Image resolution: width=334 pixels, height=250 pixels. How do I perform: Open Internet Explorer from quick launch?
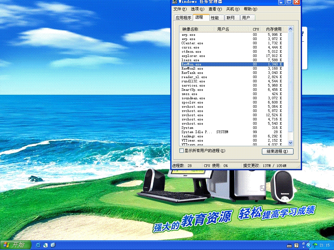click(x=38, y=245)
